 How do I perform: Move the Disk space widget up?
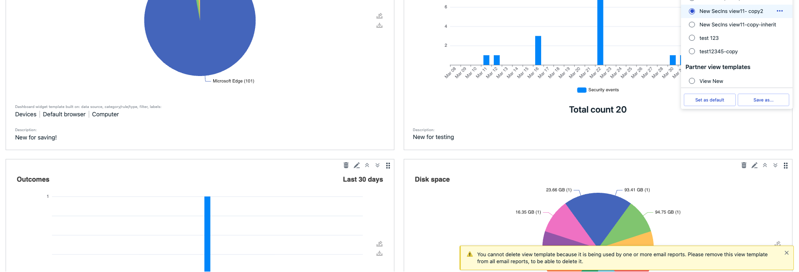pos(765,165)
